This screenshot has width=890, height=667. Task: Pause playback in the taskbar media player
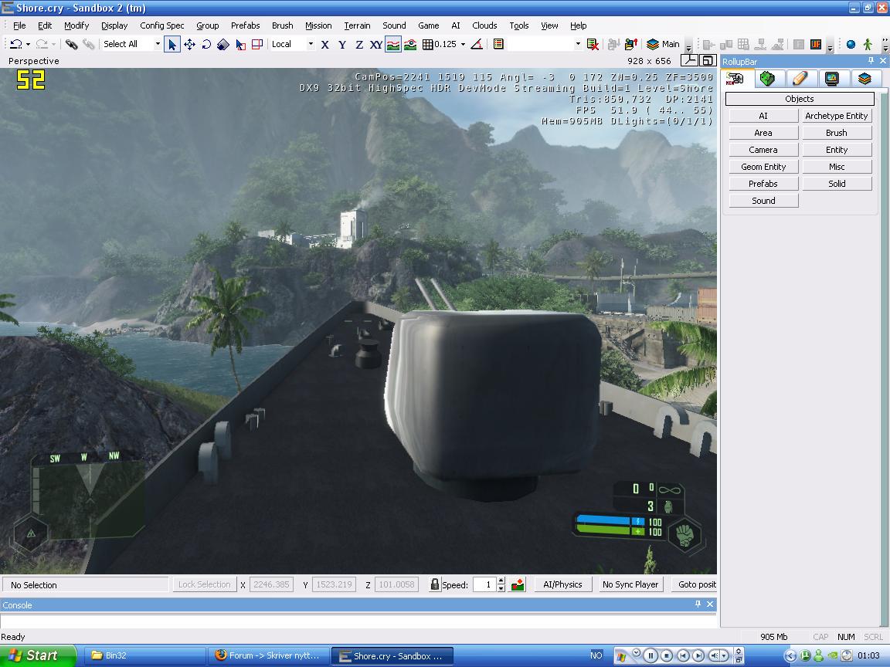(651, 655)
